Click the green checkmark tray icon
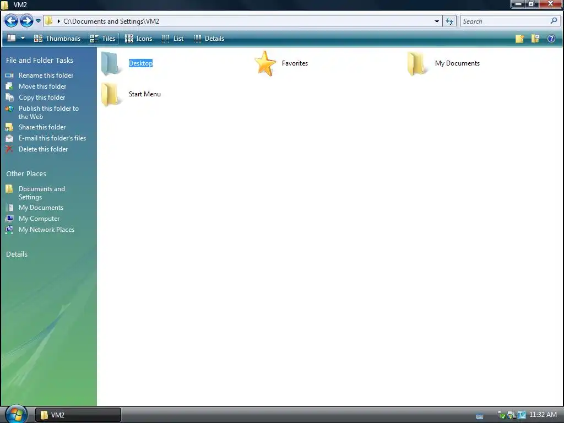This screenshot has width=564, height=423. click(502, 415)
